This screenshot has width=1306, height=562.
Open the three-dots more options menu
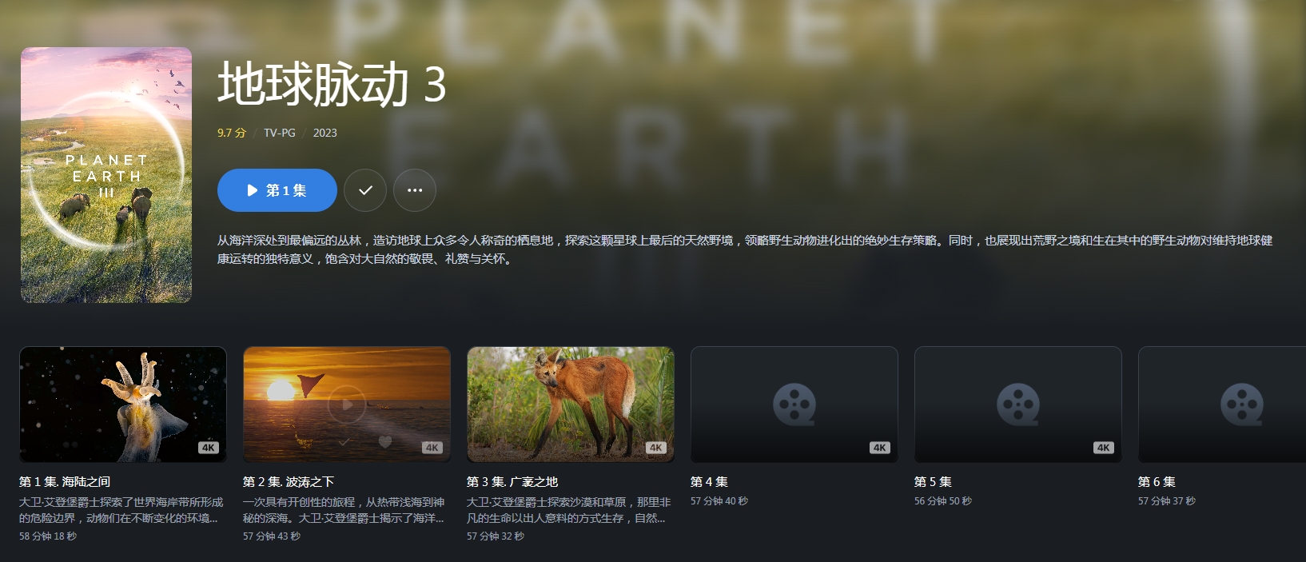(415, 190)
